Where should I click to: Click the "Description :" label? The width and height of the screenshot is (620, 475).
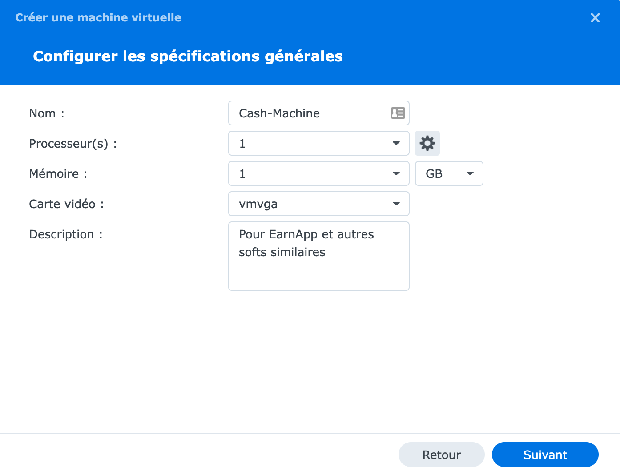click(x=66, y=234)
